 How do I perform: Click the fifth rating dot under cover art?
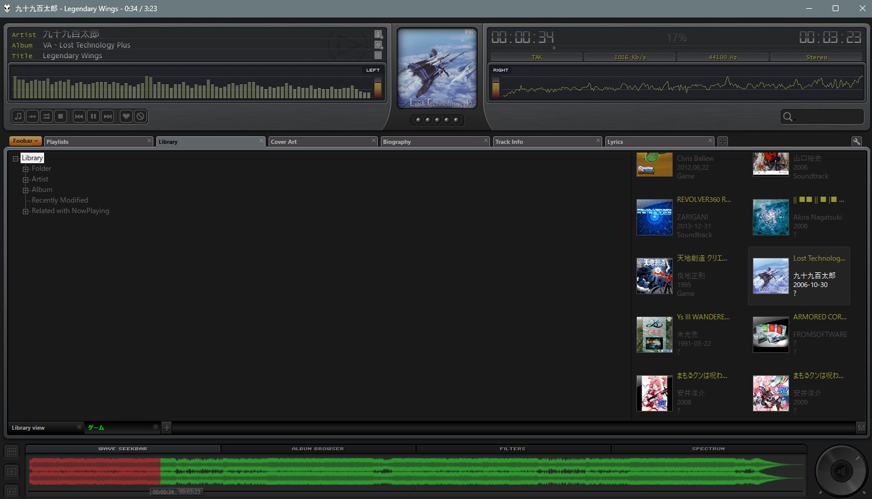point(456,120)
